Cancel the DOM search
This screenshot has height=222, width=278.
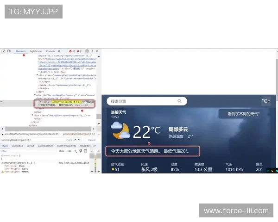pos(92,140)
